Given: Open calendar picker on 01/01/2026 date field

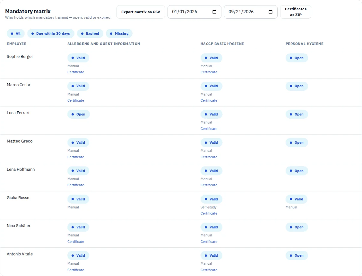Looking at the screenshot, I should [x=214, y=12].
